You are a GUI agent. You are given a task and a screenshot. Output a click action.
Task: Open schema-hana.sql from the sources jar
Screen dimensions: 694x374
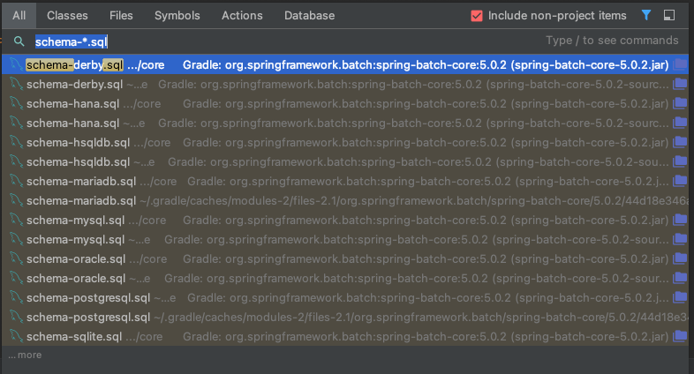click(x=345, y=123)
